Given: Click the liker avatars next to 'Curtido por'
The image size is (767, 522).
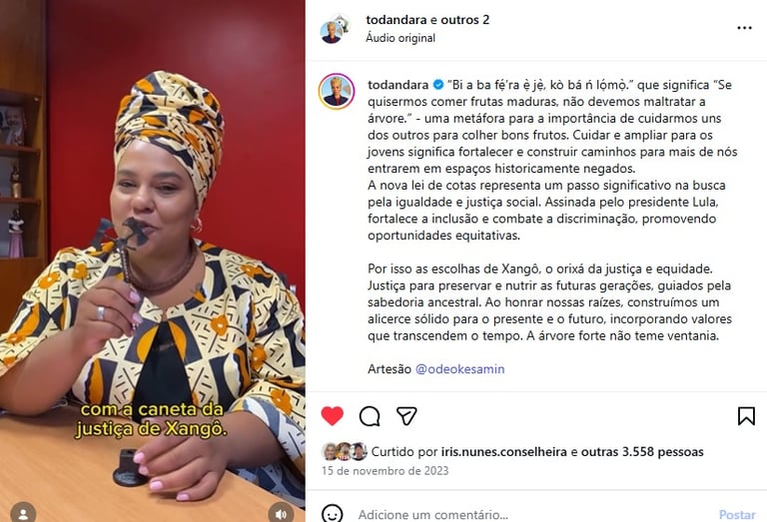Looking at the screenshot, I should tap(344, 451).
